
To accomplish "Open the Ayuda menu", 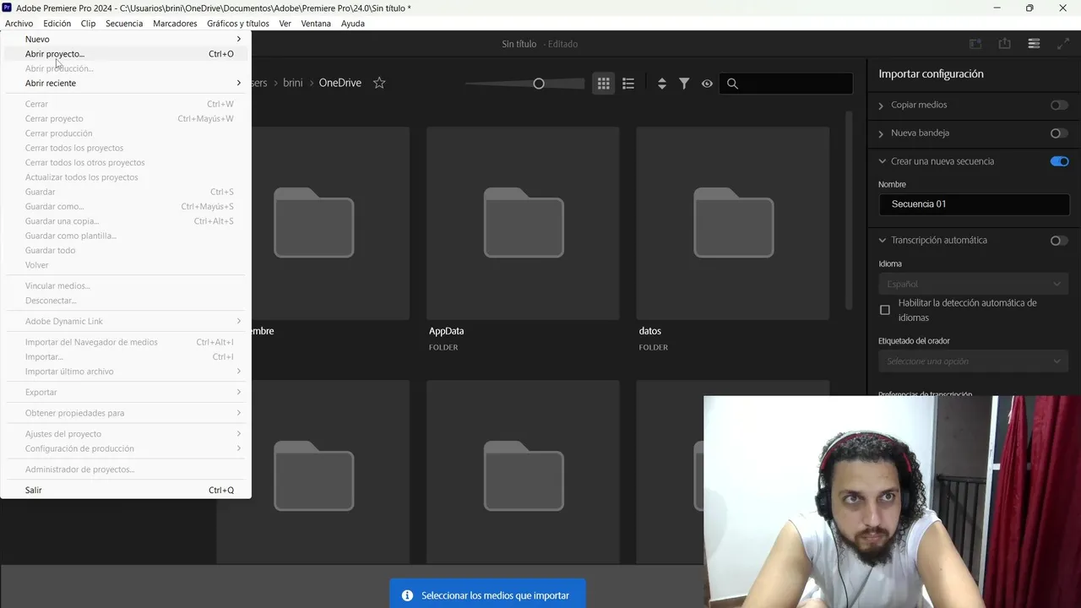I will 353,24.
